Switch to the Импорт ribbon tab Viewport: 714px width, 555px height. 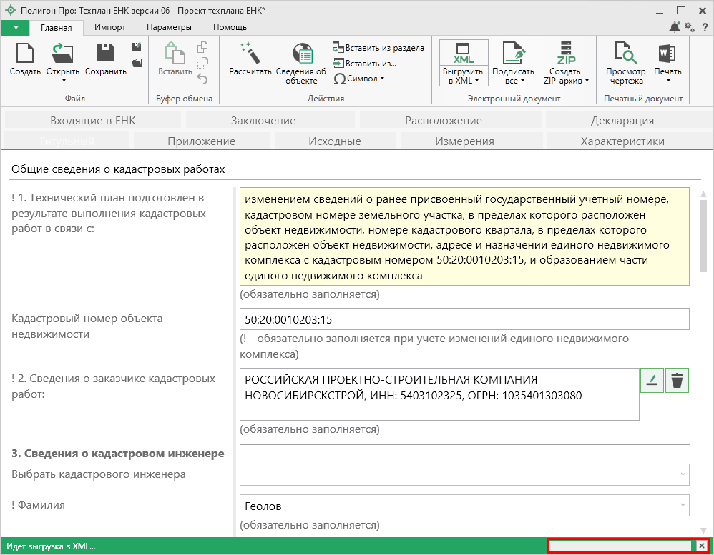[x=109, y=27]
